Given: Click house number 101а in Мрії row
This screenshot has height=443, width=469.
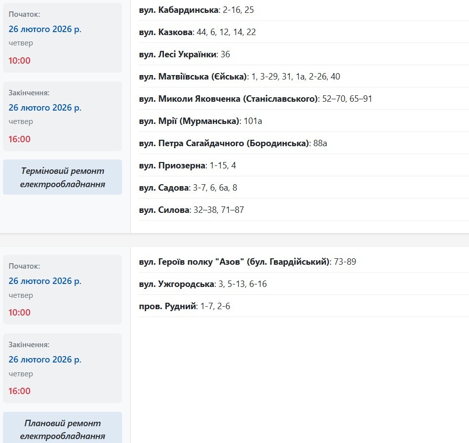Looking at the screenshot, I should (253, 121).
